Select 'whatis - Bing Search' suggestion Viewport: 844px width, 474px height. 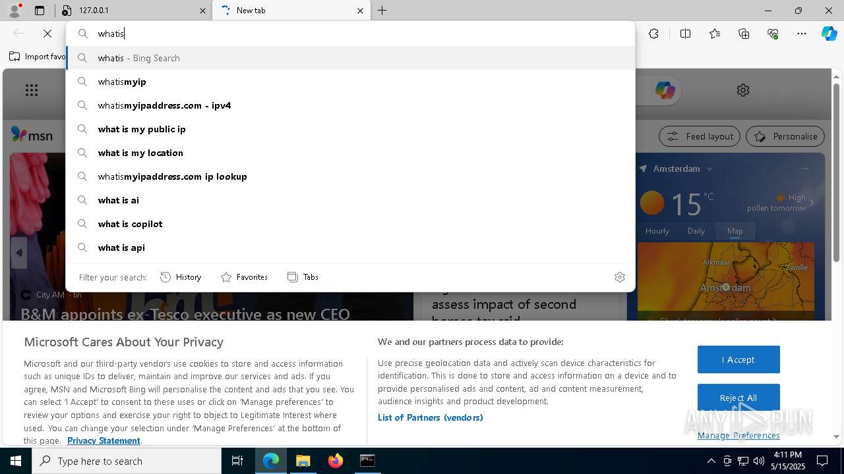tap(351, 58)
